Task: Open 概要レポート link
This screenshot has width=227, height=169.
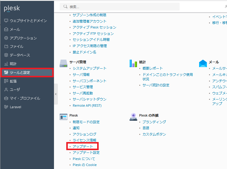Action: 152,68
